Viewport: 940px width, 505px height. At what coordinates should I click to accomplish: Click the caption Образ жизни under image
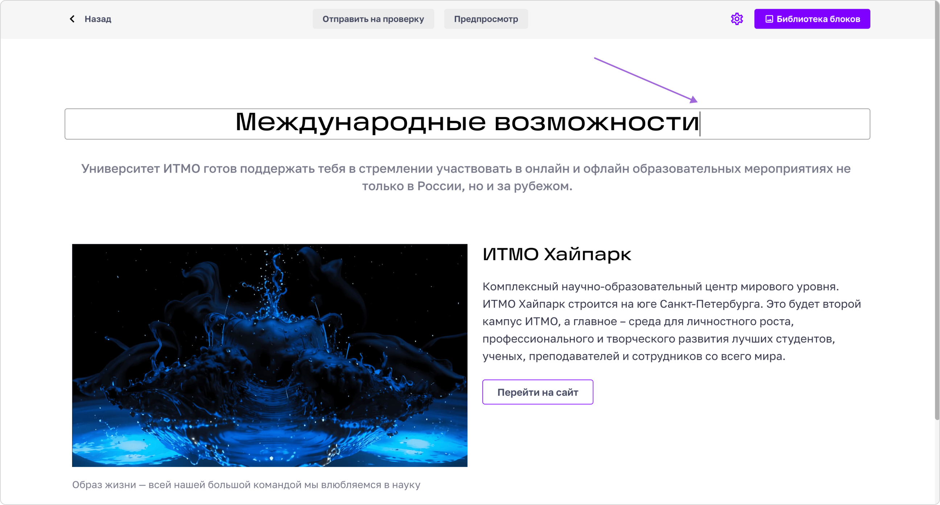coord(246,485)
